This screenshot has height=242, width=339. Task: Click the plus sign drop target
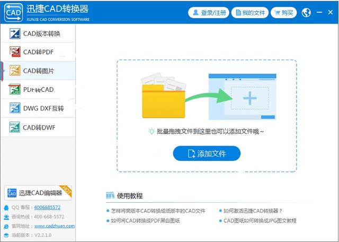250,98
